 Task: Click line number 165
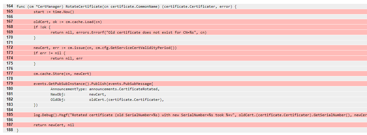tap(9, 11)
